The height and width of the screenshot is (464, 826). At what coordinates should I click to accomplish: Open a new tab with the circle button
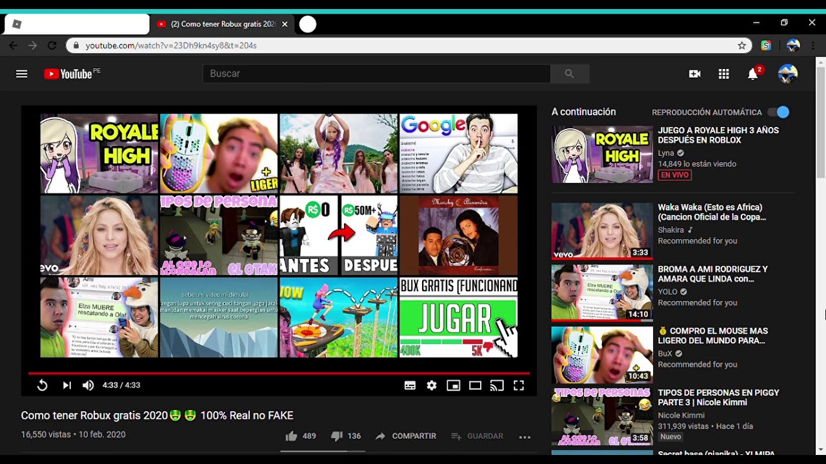[x=308, y=24]
